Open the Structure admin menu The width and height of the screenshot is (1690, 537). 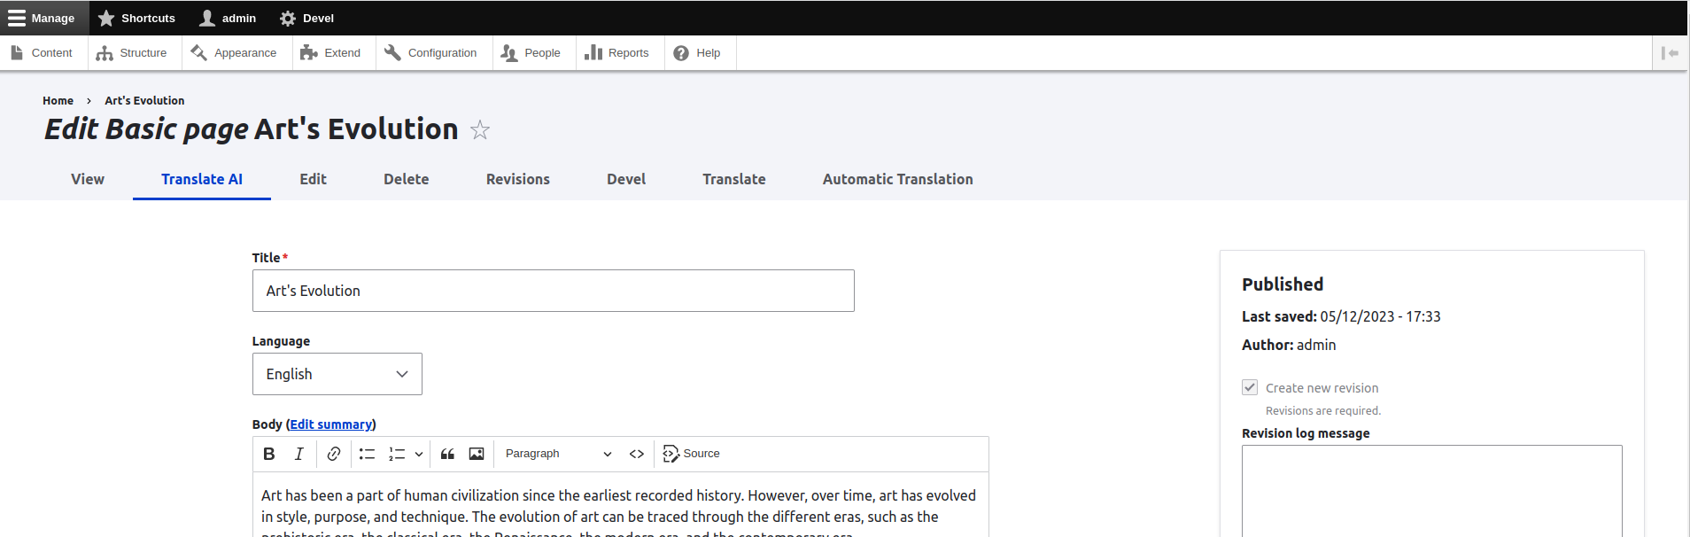click(x=133, y=53)
